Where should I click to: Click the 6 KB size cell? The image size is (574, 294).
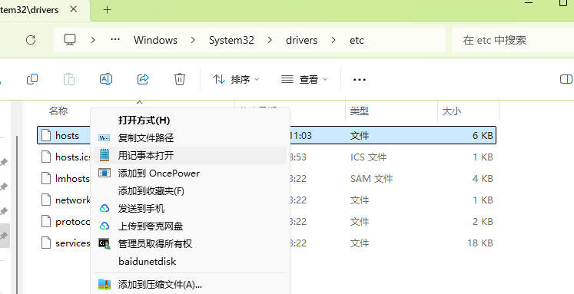pos(483,135)
